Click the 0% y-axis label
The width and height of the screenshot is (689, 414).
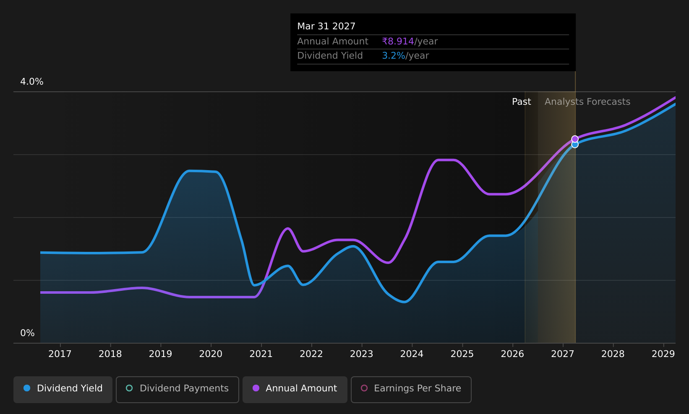pos(28,333)
